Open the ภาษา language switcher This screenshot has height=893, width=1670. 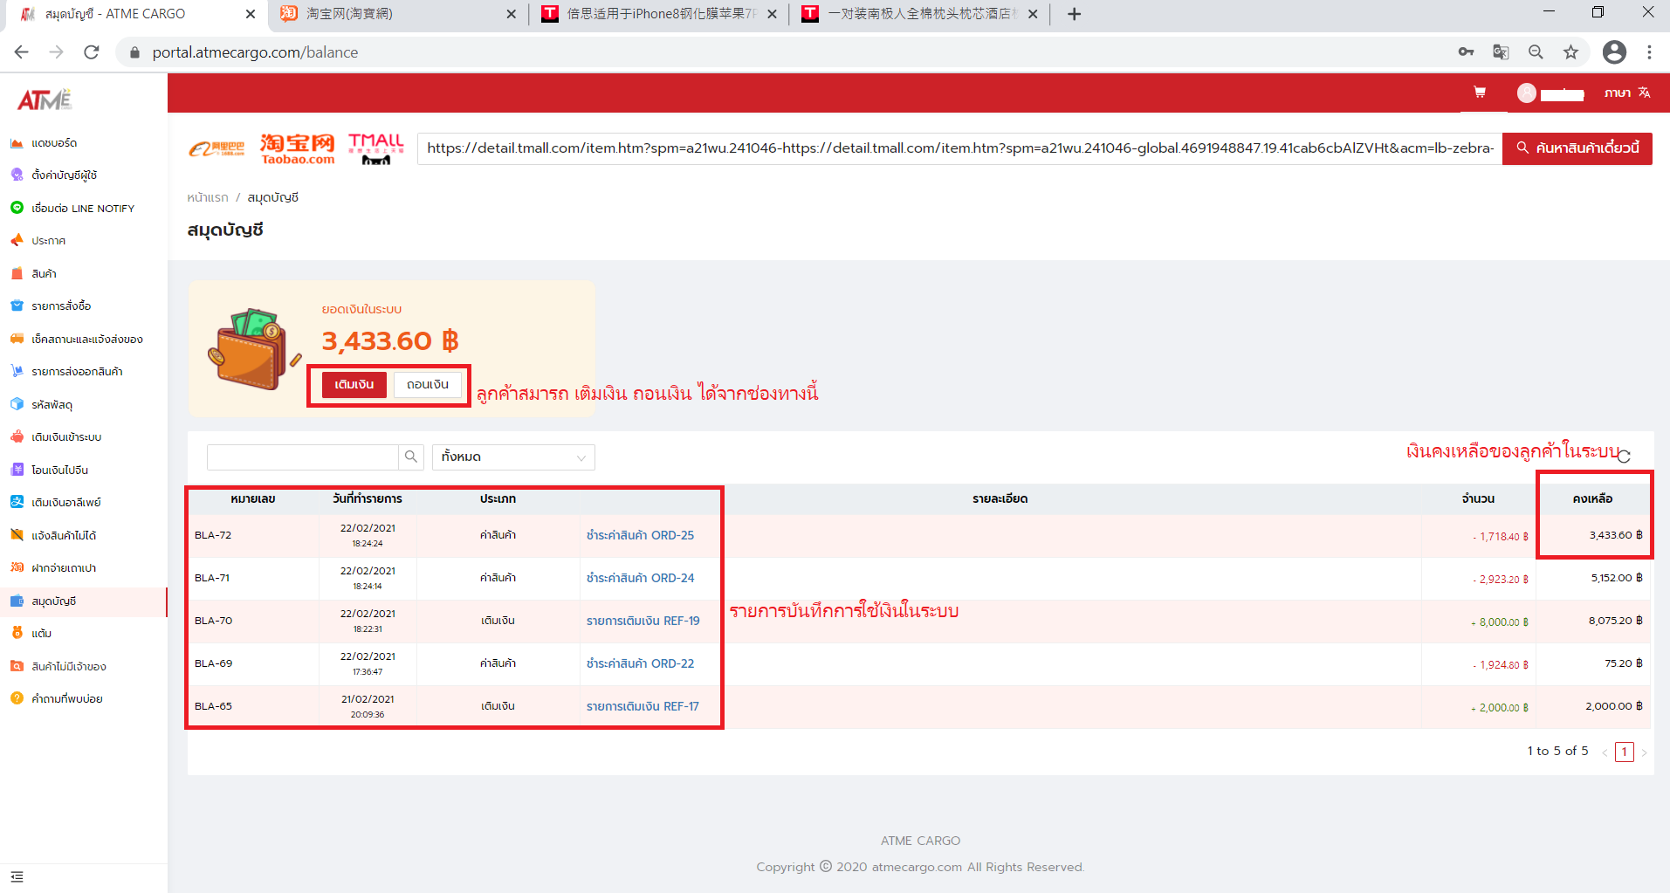pyautogui.click(x=1626, y=93)
